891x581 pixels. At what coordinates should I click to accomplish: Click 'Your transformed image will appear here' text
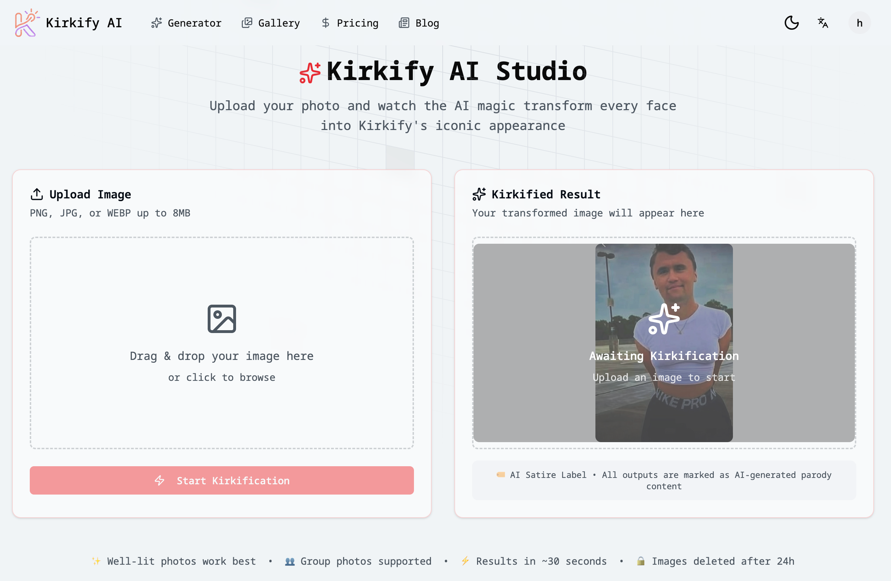tap(588, 213)
